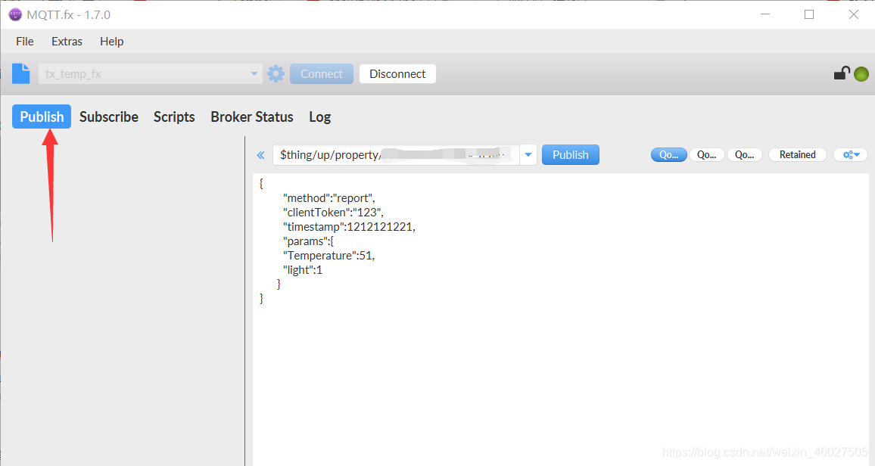The height and width of the screenshot is (466, 875).
Task: Click the "light":1 payload line
Action: (303, 270)
